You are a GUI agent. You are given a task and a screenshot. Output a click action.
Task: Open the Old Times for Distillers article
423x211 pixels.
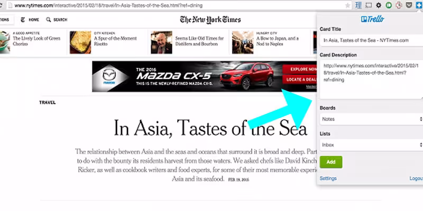coord(199,41)
